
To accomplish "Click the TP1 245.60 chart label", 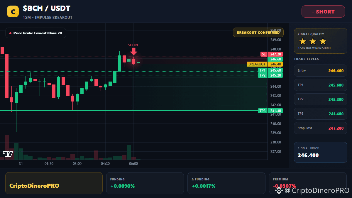I will tap(270, 70).
